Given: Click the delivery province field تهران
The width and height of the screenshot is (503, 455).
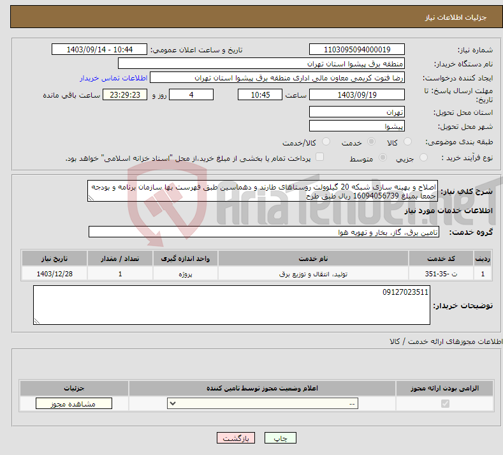Looking at the screenshot, I should [x=357, y=112].
